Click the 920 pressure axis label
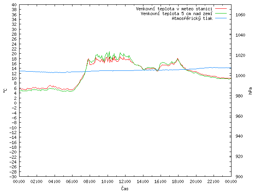 tap(239, 156)
